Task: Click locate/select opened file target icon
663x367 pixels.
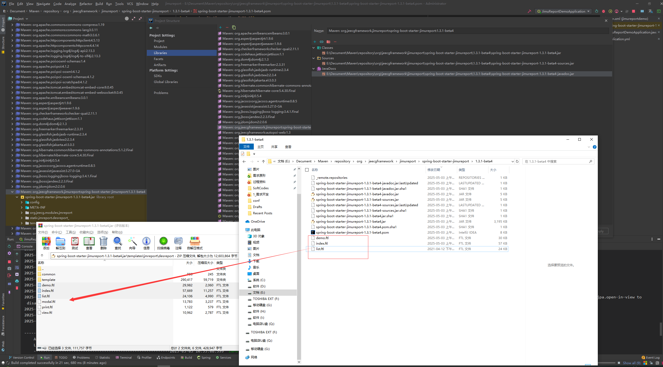Action: tap(127, 19)
